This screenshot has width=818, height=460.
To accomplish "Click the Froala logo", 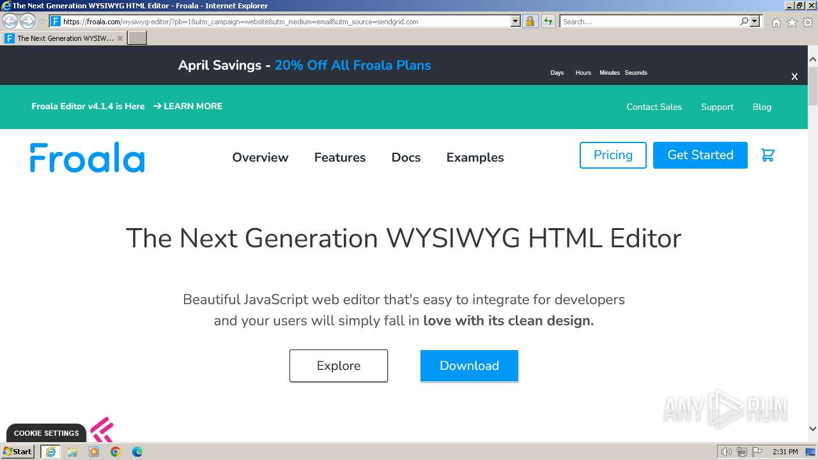I will coord(87,157).
